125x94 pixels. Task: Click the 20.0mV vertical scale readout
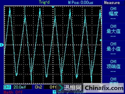pos(20,87)
